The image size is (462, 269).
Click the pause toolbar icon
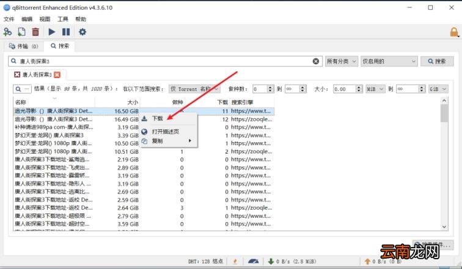pos(66,32)
